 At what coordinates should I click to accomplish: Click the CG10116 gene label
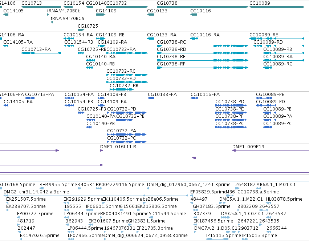point(200,11)
